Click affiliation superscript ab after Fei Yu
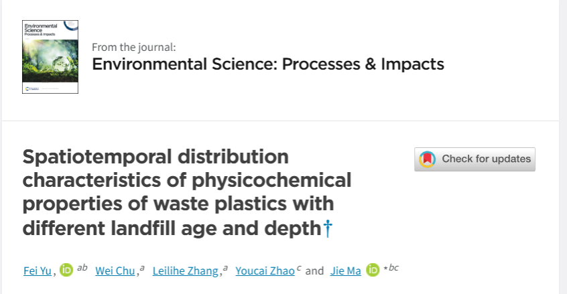567x294 pixels. 82,268
